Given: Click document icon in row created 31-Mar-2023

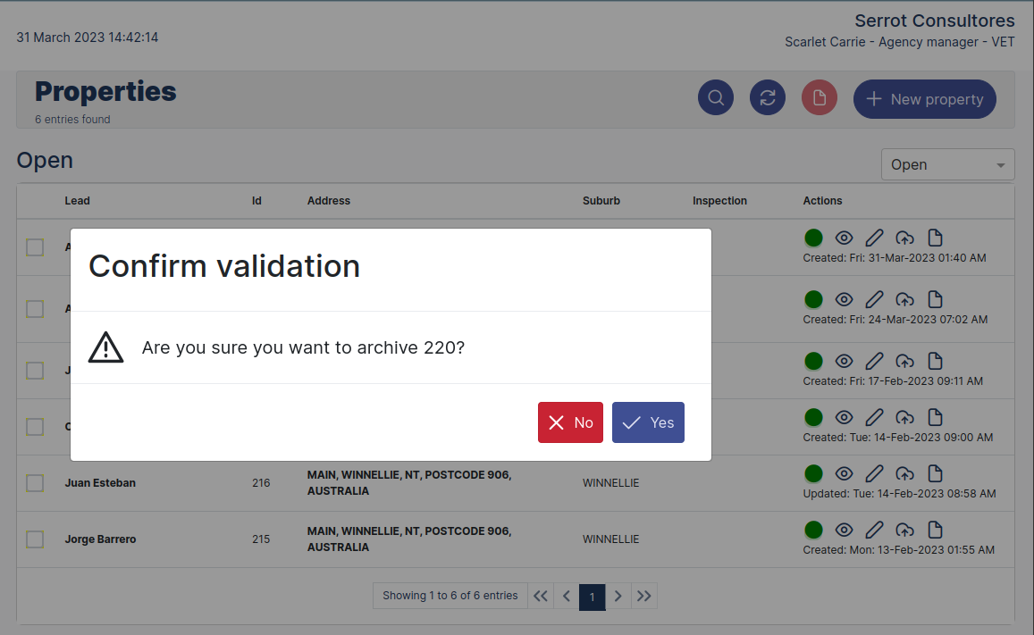Looking at the screenshot, I should 935,238.
